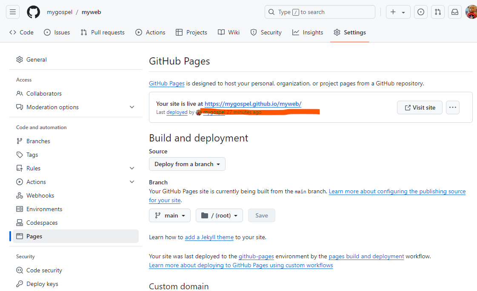Switch to the Wiki tab
The width and height of the screenshot is (477, 291).
[x=229, y=32]
